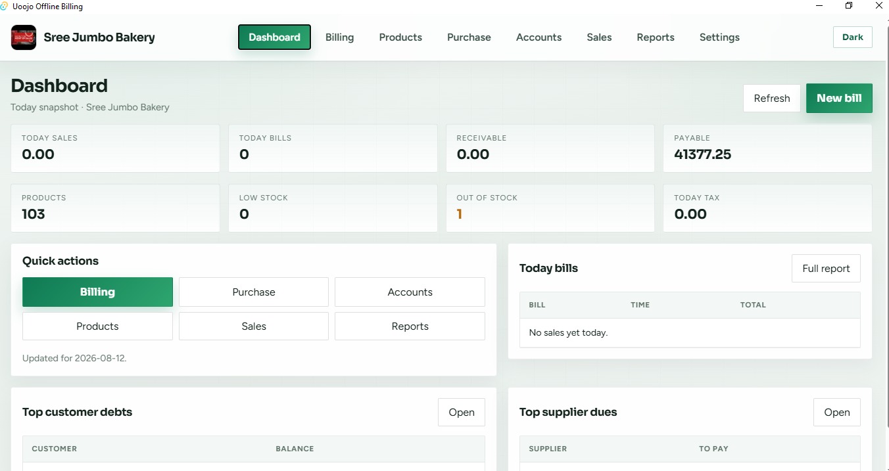Go to the Purchase nav tab
Screen dimensions: 889x471
(x=469, y=37)
